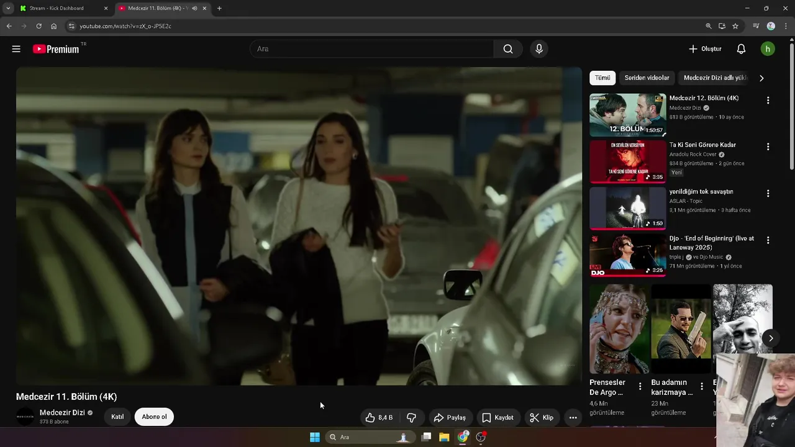This screenshot has width=795, height=447.
Task: Go back in browser history
Action: [x=9, y=26]
